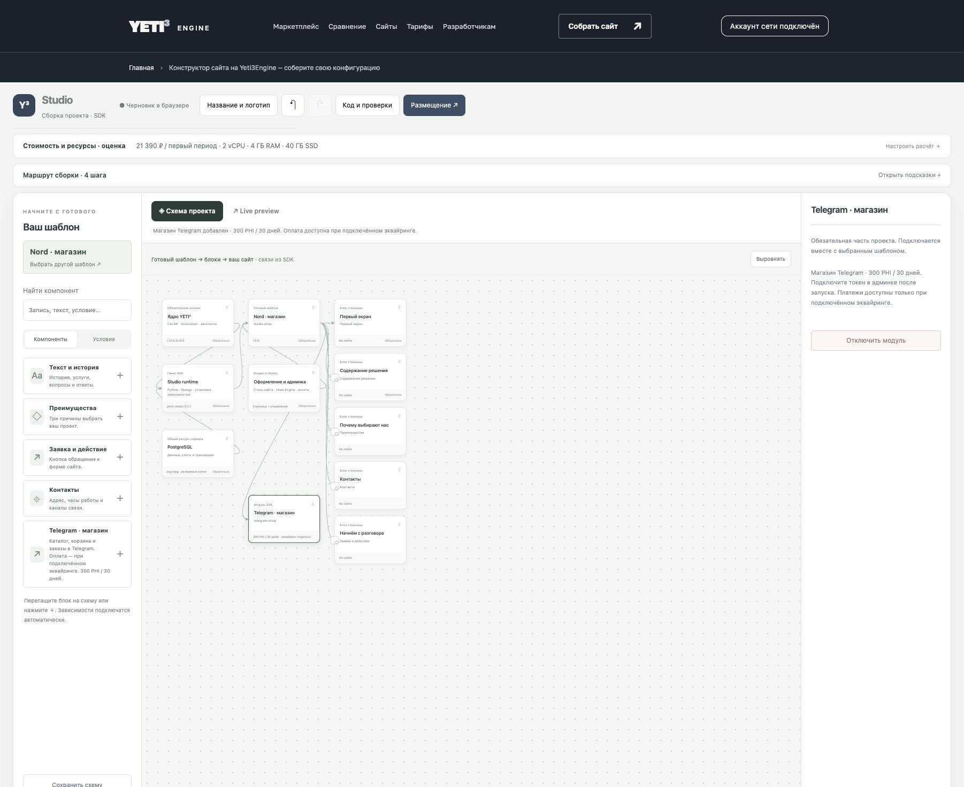Switch to the 'Компоненты' tab
964x787 pixels.
point(51,339)
